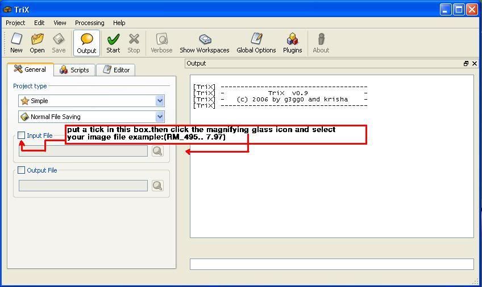Open the View menu

click(60, 23)
